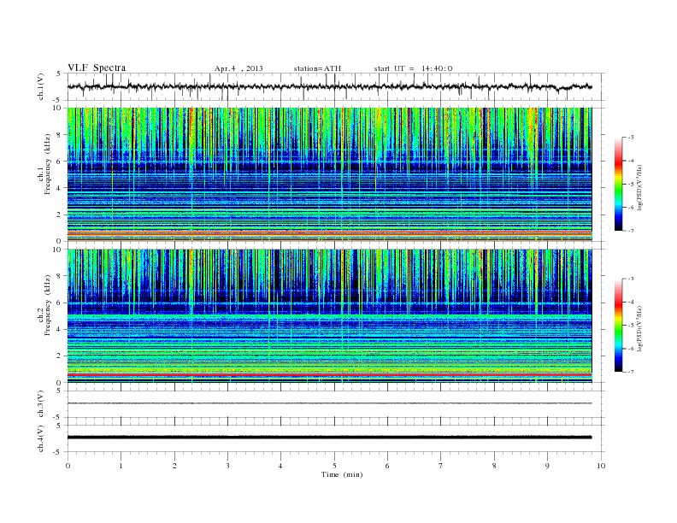Click the time axis tick label '10'

click(x=601, y=466)
